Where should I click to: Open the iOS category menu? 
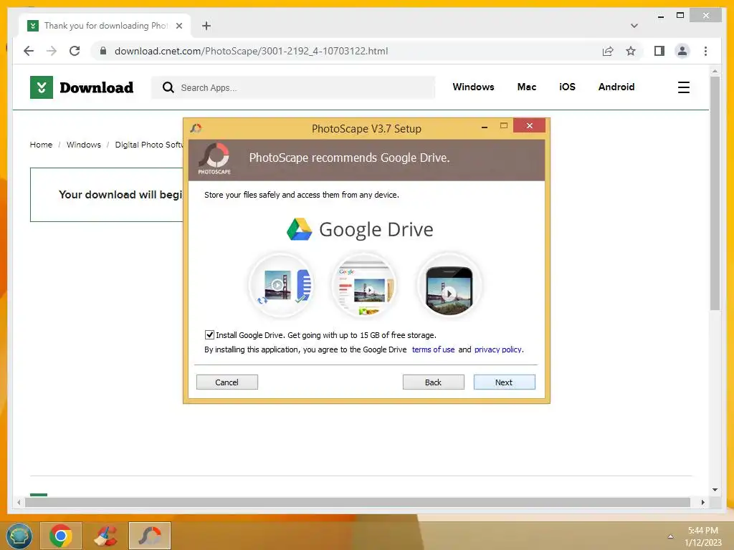[x=567, y=87]
